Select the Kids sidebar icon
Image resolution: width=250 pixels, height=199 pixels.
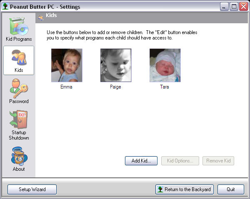(19, 57)
